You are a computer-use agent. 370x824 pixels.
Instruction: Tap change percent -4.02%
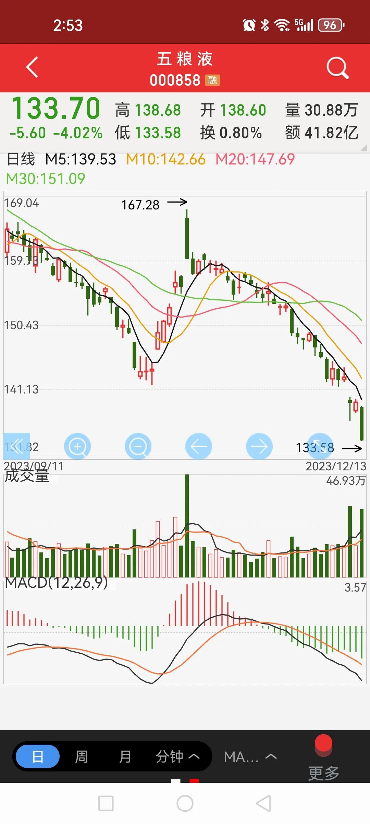click(78, 133)
